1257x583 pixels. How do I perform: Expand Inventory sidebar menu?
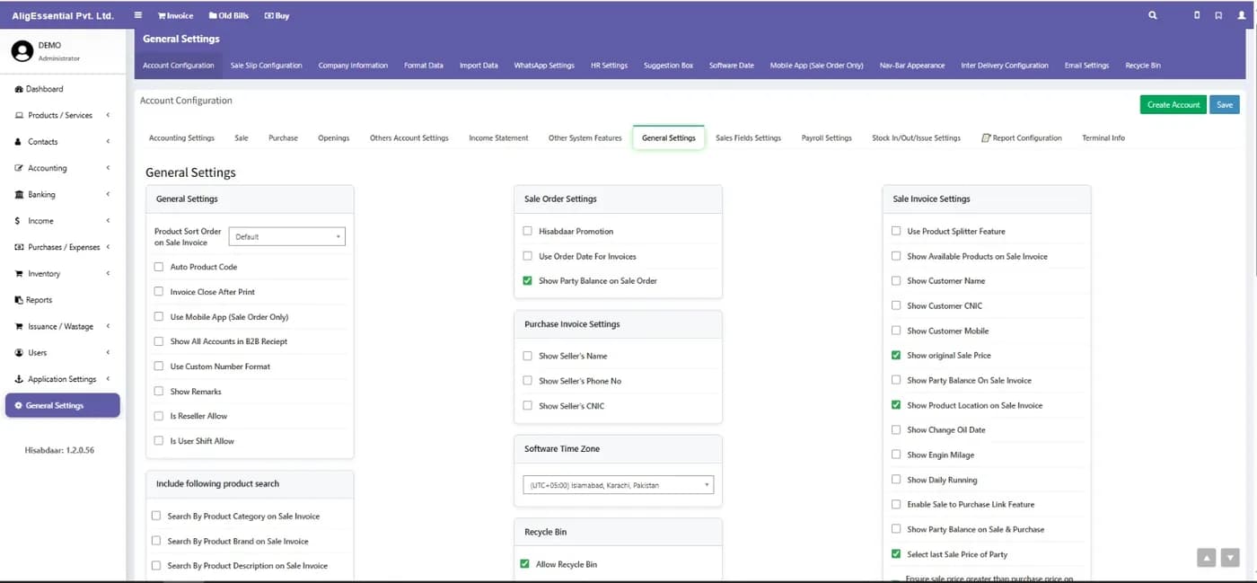tap(63, 273)
